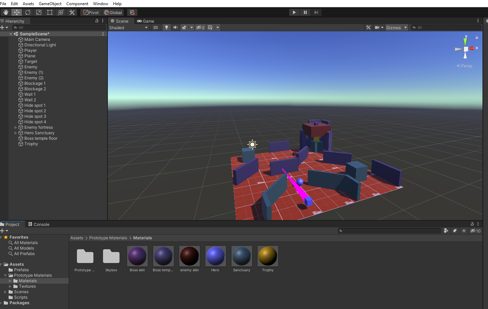Viewport: 488px width, 309px height.
Task: Go to Prototype Materials in breadcrumb
Action: tap(108, 238)
